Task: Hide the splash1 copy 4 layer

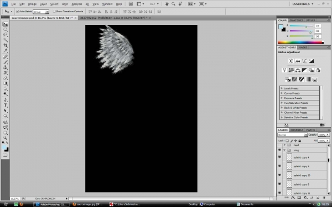Action: 279,157
